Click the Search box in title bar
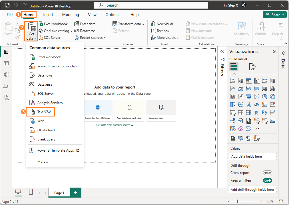Screen dimensions: 289x205 click(151, 5)
